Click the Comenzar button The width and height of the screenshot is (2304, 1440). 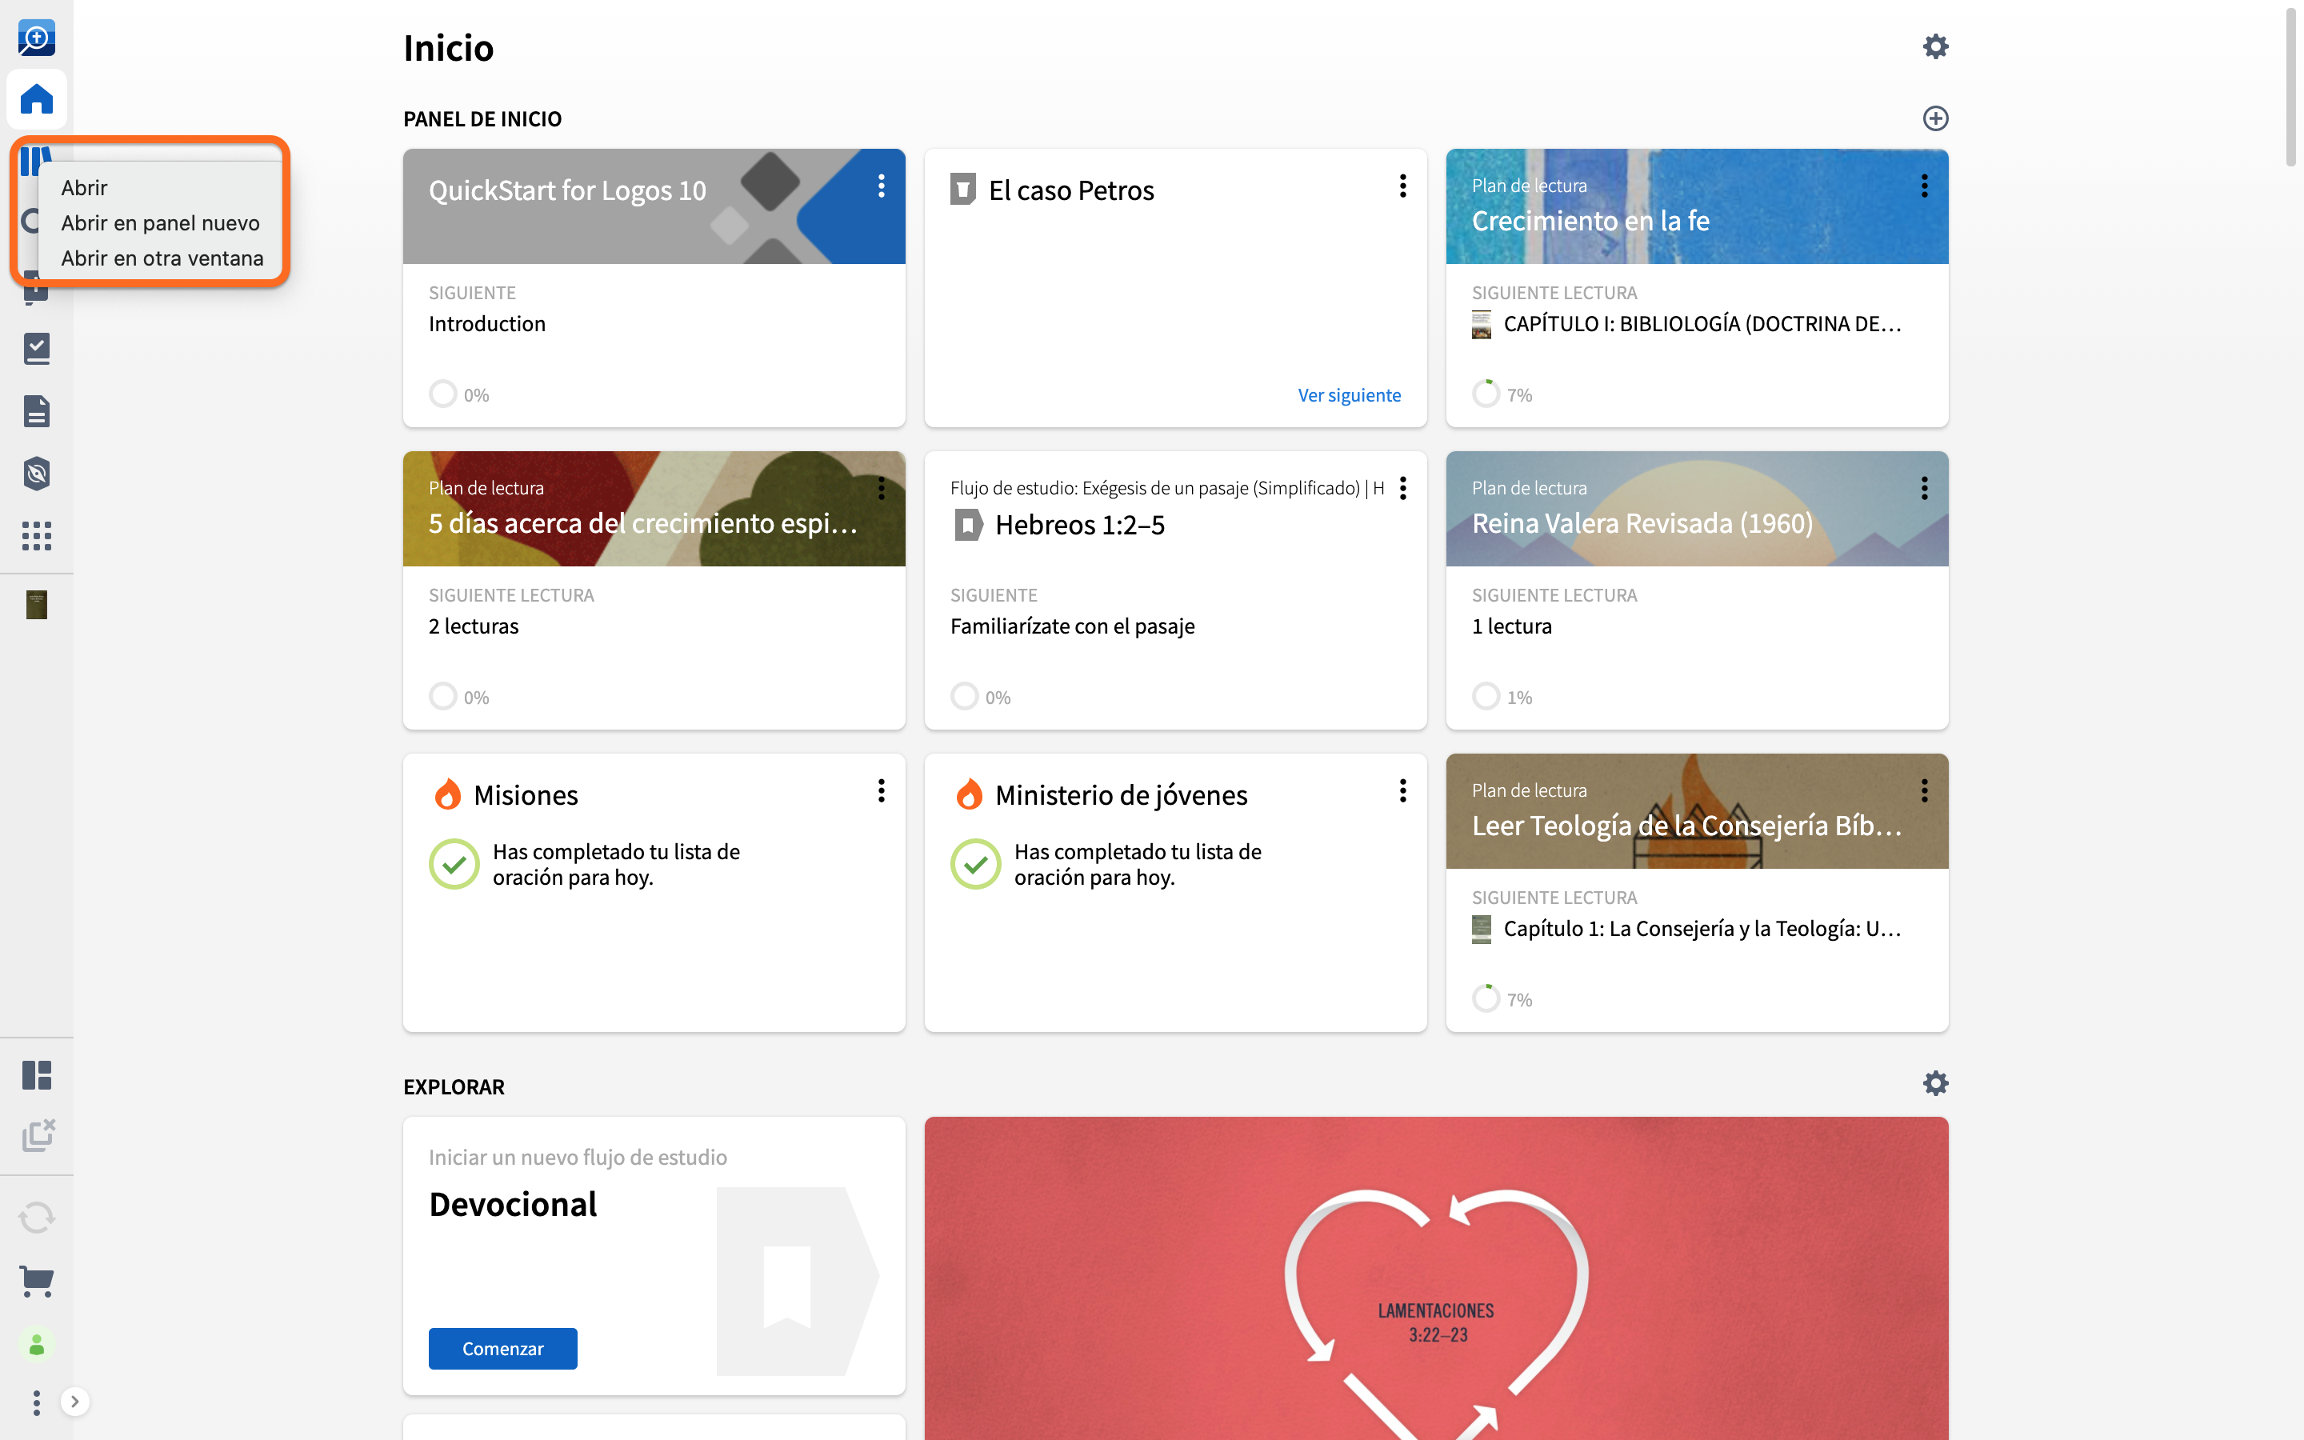pos(502,1349)
